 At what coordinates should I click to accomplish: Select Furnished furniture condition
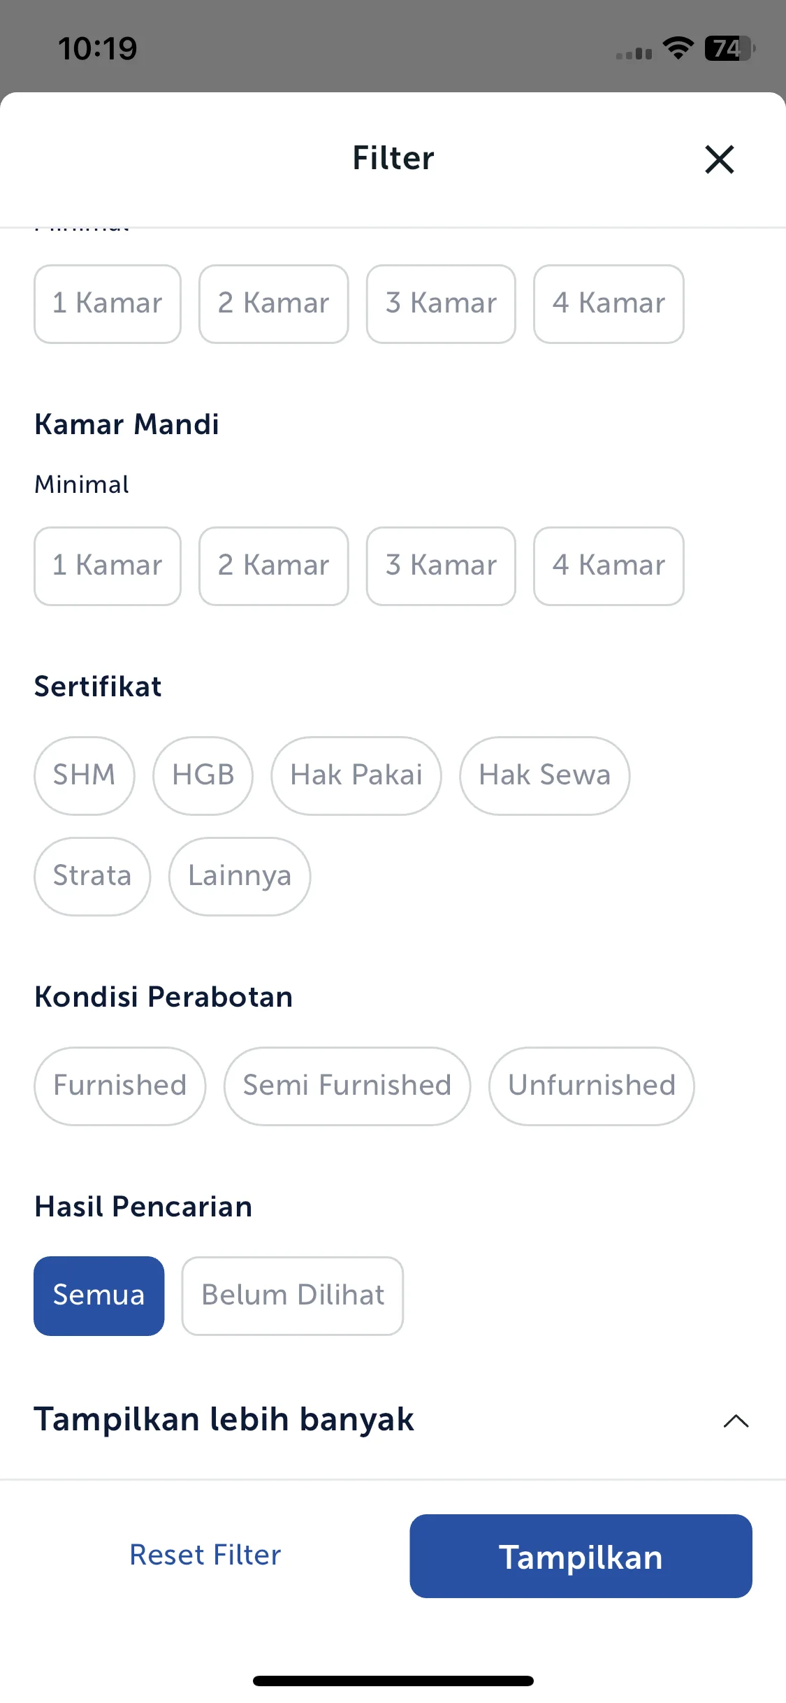pyautogui.click(x=120, y=1086)
